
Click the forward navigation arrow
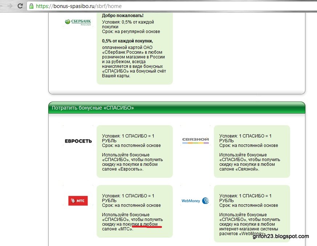pyautogui.click(x=9, y=6)
